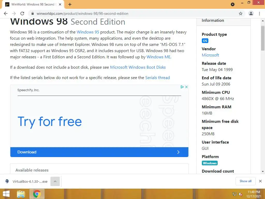Follow the Windows 95 link
This screenshot has height=199, width=265.
88,32
